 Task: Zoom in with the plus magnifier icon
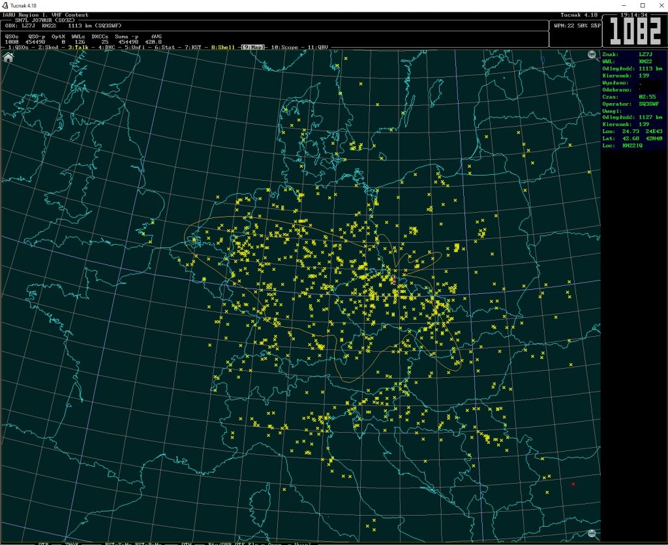(x=592, y=55)
